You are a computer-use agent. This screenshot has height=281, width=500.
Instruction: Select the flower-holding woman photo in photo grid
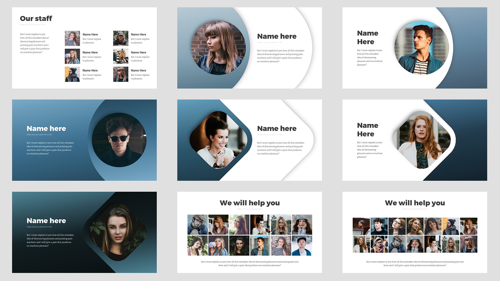point(218,246)
